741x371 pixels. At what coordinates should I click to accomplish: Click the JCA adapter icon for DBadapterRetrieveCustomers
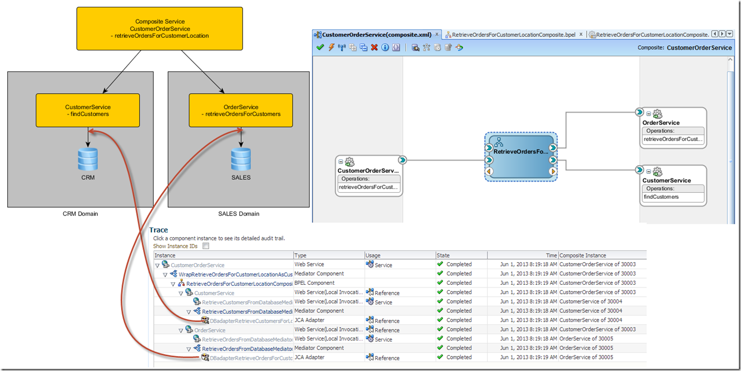click(x=205, y=321)
